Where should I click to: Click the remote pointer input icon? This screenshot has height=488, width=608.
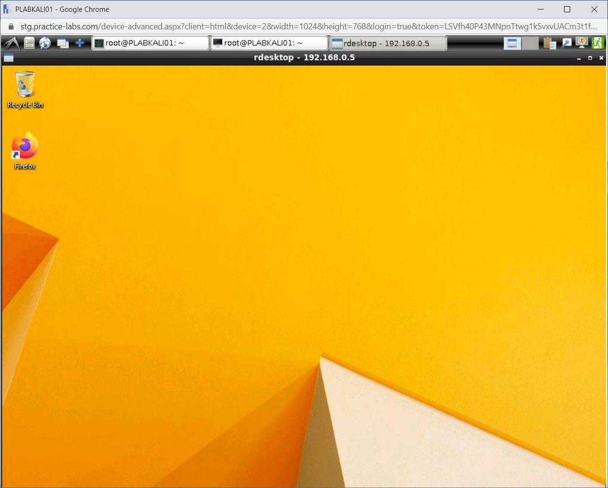pyautogui.click(x=565, y=43)
